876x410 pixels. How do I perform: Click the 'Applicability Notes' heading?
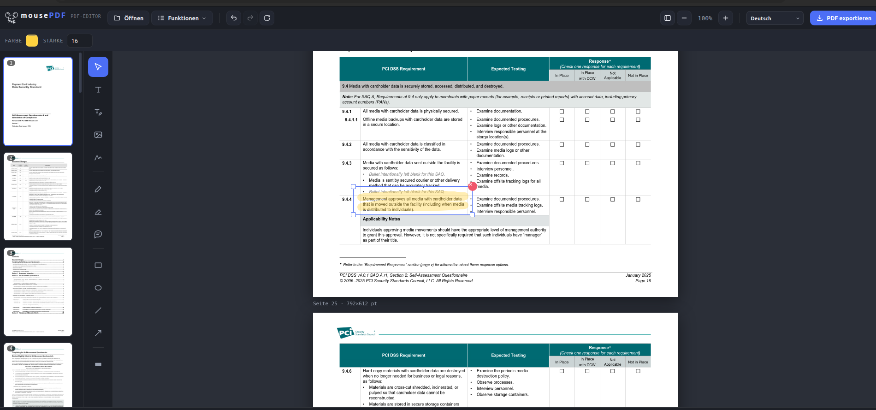(381, 219)
